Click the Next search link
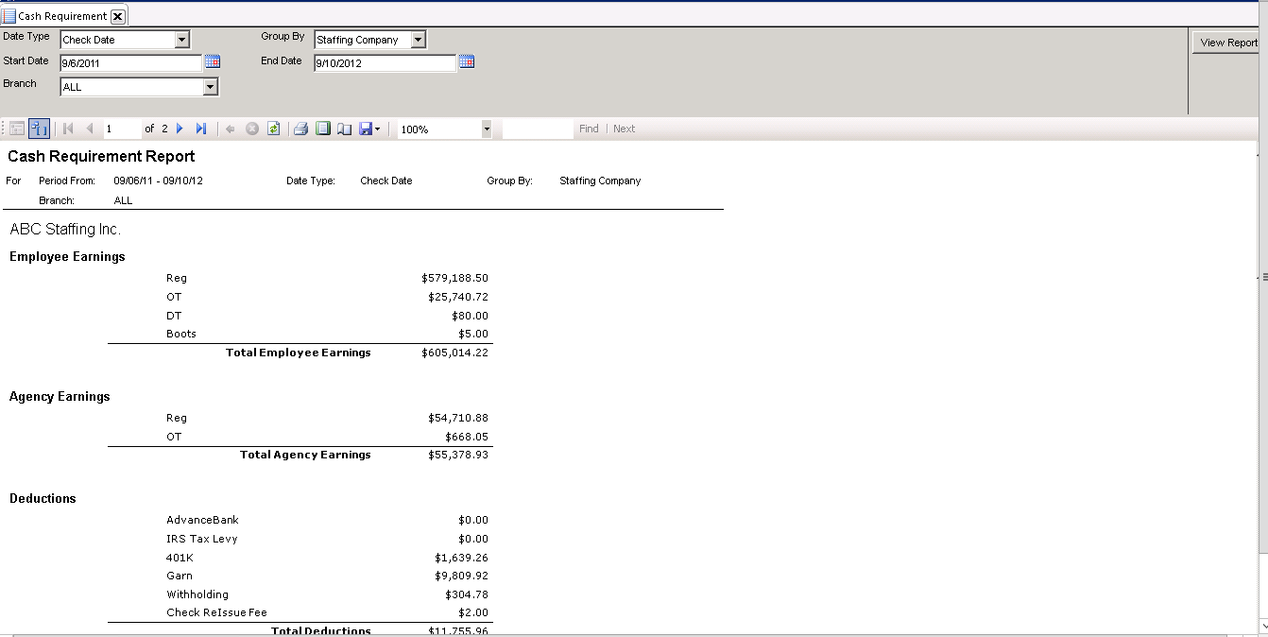Image resolution: width=1268 pixels, height=637 pixels. pos(624,129)
